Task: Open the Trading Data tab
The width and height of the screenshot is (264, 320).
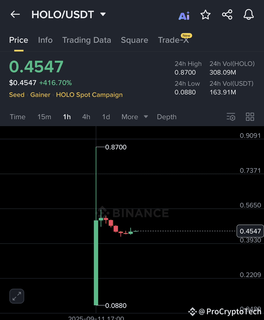Action: (x=86, y=40)
